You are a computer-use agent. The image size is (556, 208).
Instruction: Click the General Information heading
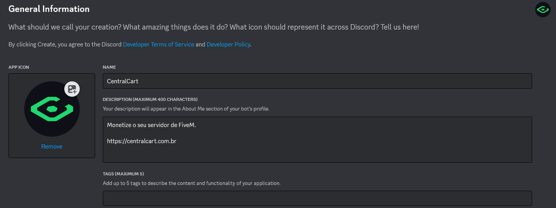pyautogui.click(x=49, y=9)
